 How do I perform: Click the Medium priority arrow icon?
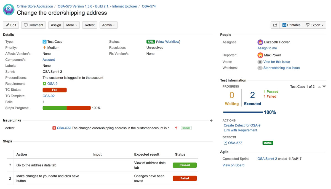(44, 48)
